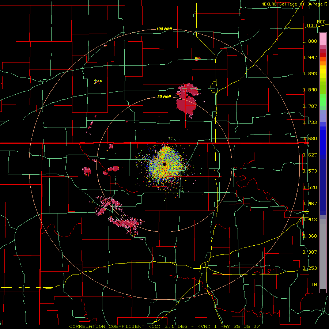Click the 50 NMI range ring label
The height and width of the screenshot is (329, 329).
click(x=164, y=97)
